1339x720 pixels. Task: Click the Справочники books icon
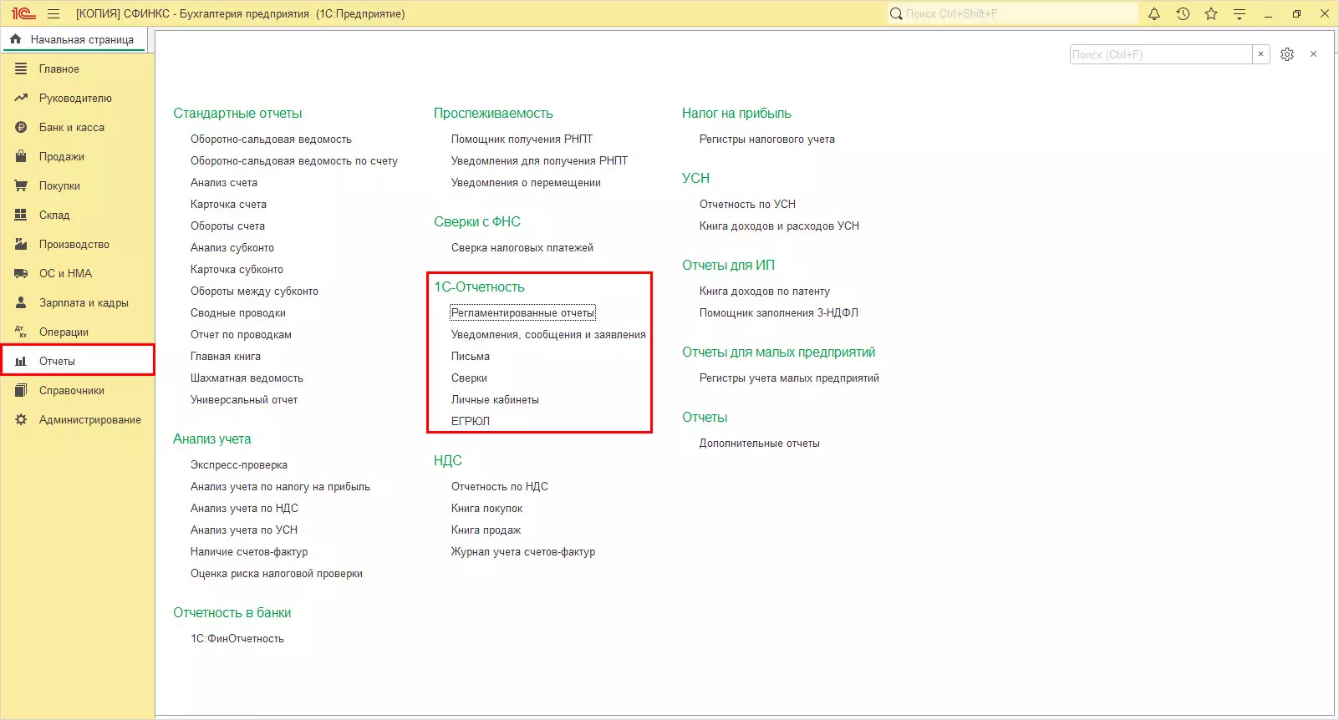21,391
